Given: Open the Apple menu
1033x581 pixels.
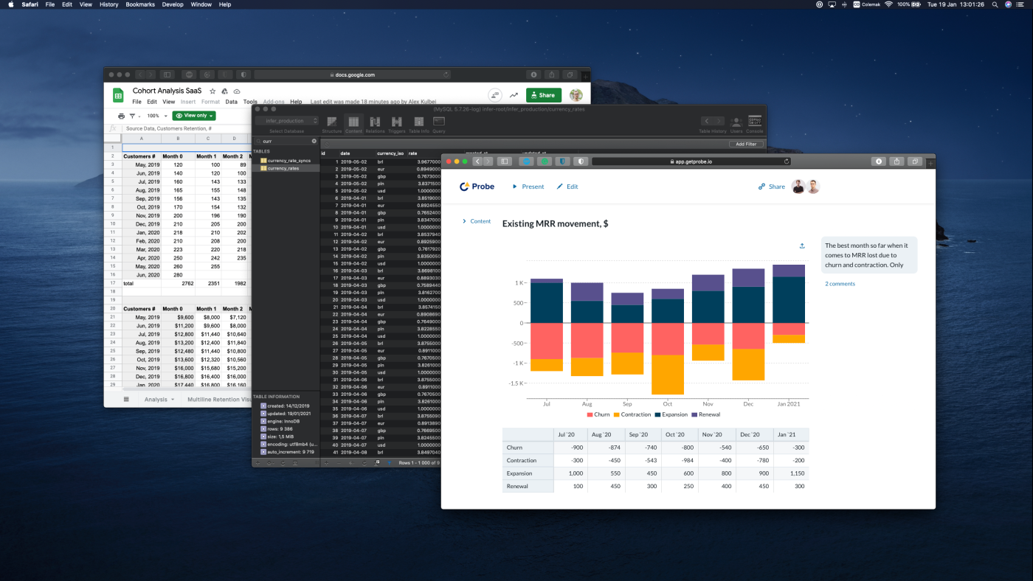Looking at the screenshot, I should click(x=11, y=4).
